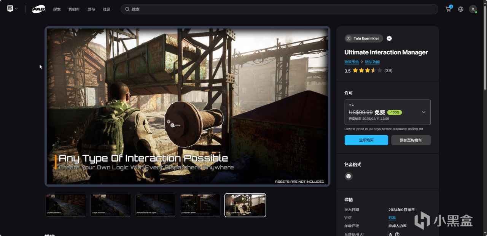Click the Epic Games logo
The width and height of the screenshot is (487, 236).
point(10,9)
